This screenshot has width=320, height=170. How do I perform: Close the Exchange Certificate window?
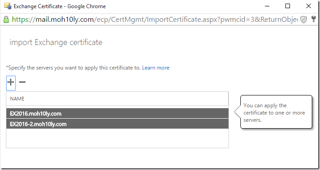point(309,6)
